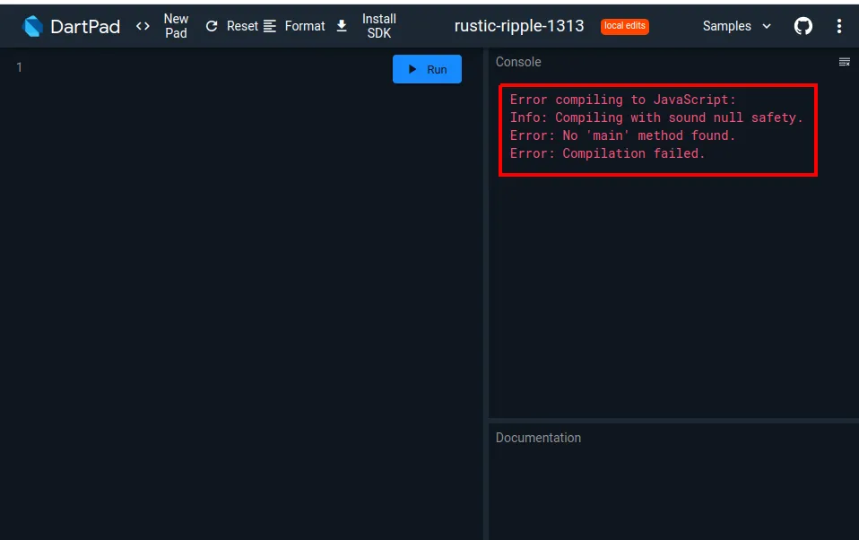
Task: Open the three-dot more options menu
Action: coord(838,26)
